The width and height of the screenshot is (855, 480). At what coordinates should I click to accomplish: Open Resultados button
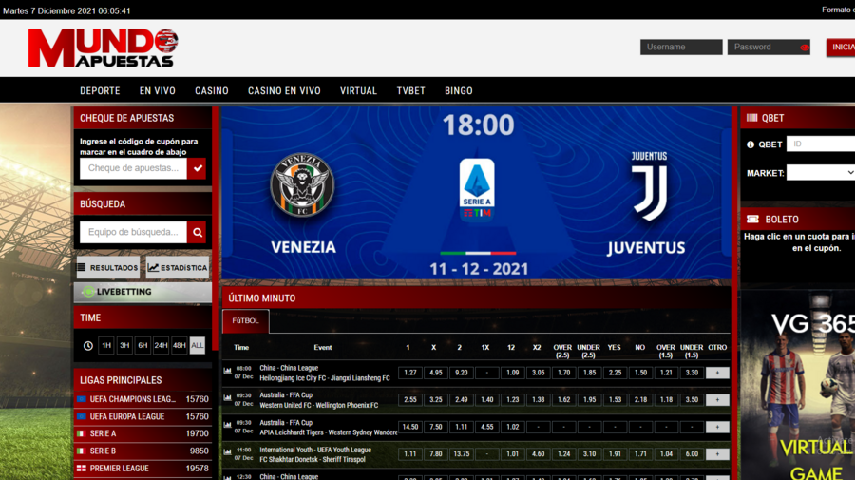coord(108,268)
